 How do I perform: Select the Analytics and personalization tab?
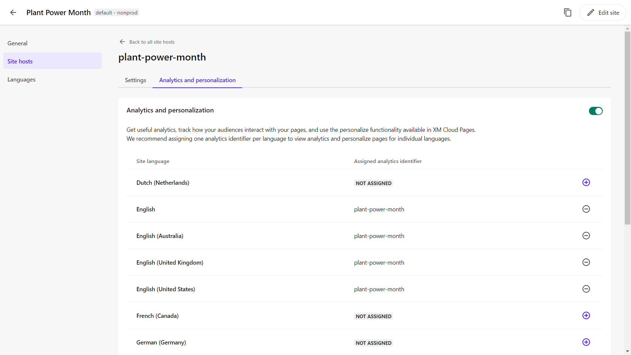pyautogui.click(x=198, y=80)
